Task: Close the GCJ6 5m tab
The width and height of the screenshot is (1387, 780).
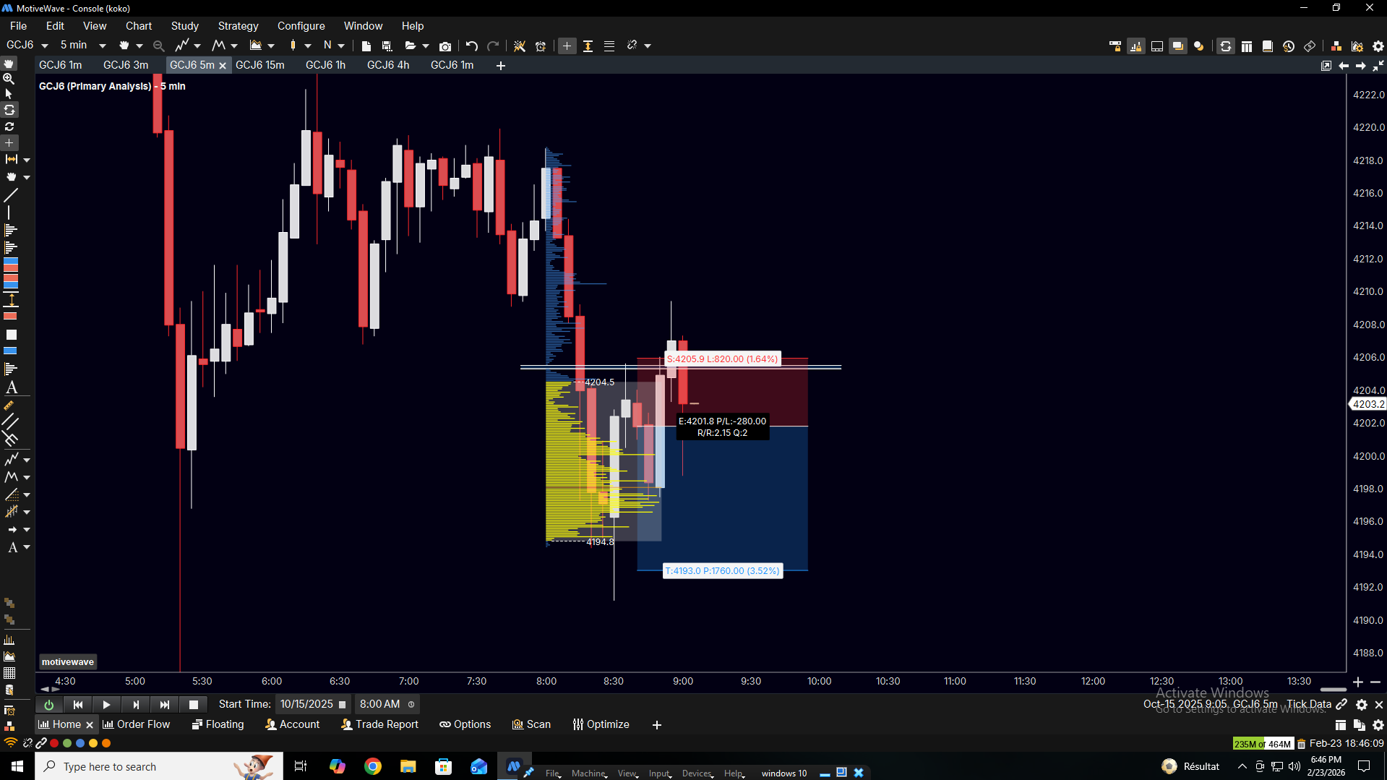Action: pyautogui.click(x=223, y=66)
